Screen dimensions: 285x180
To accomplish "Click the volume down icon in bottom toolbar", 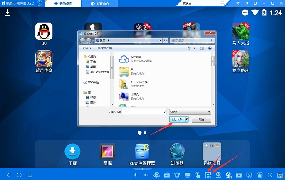I will pos(136,175).
